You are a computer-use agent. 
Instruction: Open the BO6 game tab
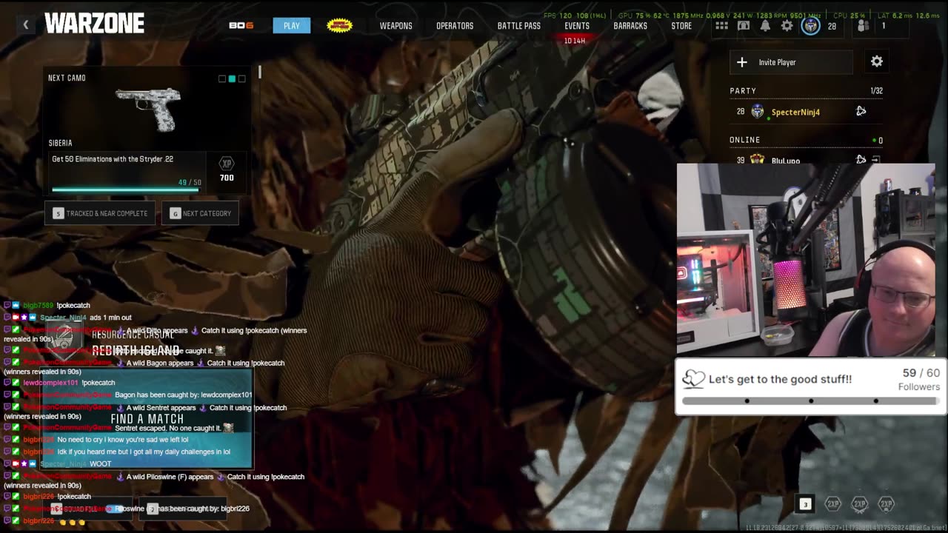(x=241, y=25)
